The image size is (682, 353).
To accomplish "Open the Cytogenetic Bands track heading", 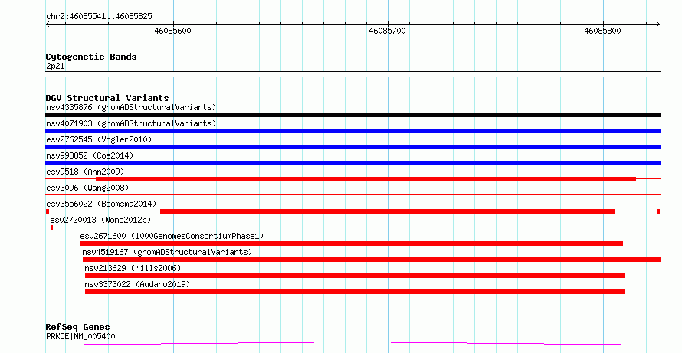I will point(91,57).
